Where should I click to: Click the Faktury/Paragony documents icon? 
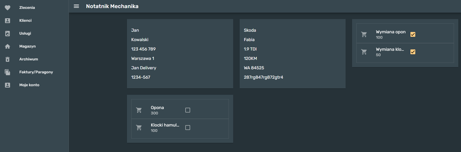[x=8, y=72]
